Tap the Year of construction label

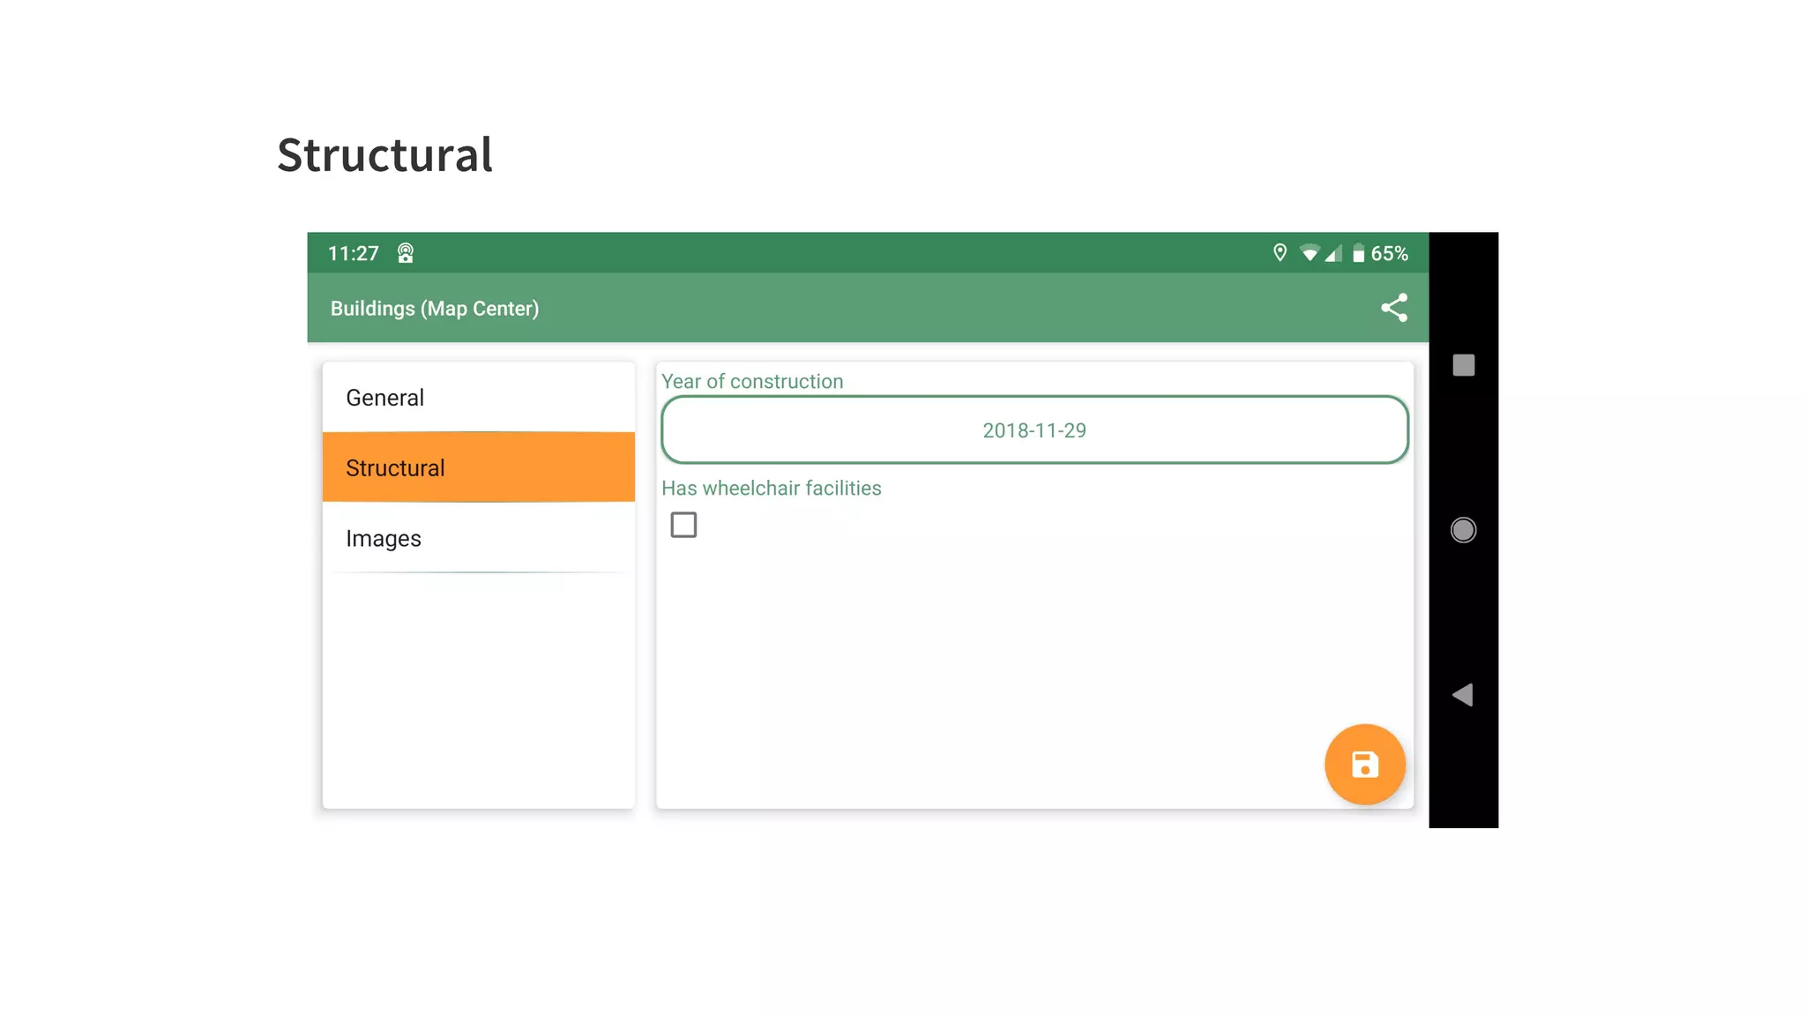click(x=751, y=382)
